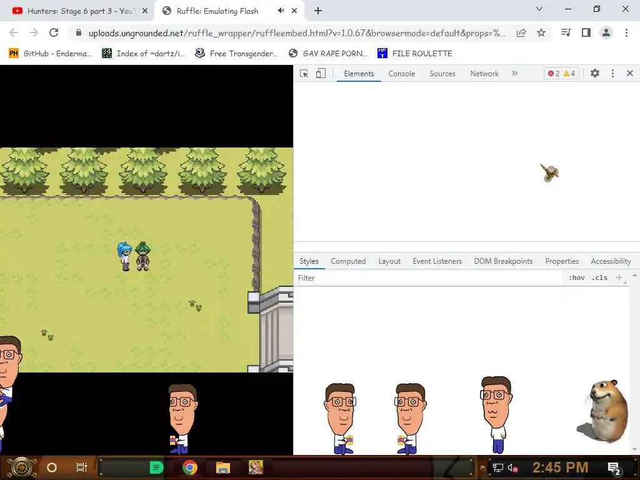Open the notification center icon
Viewport: 640px width, 480px height.
[x=614, y=468]
